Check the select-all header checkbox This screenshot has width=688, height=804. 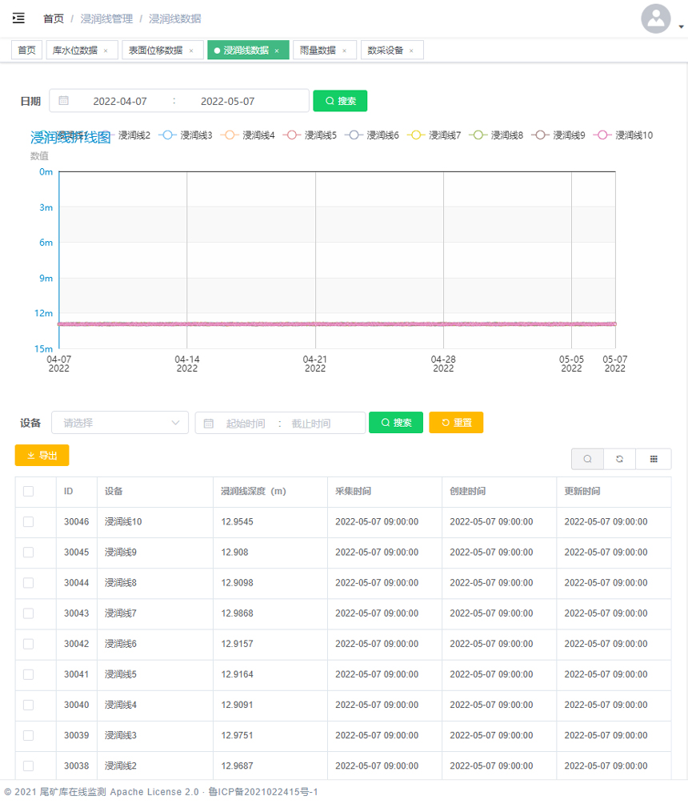[29, 492]
